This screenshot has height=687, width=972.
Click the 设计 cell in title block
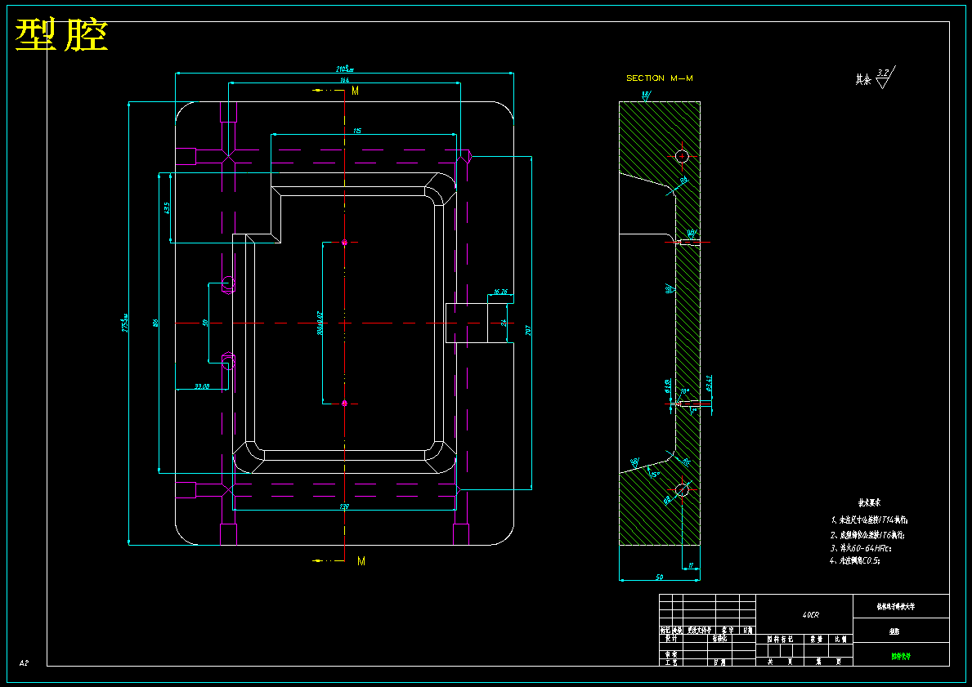click(670, 638)
